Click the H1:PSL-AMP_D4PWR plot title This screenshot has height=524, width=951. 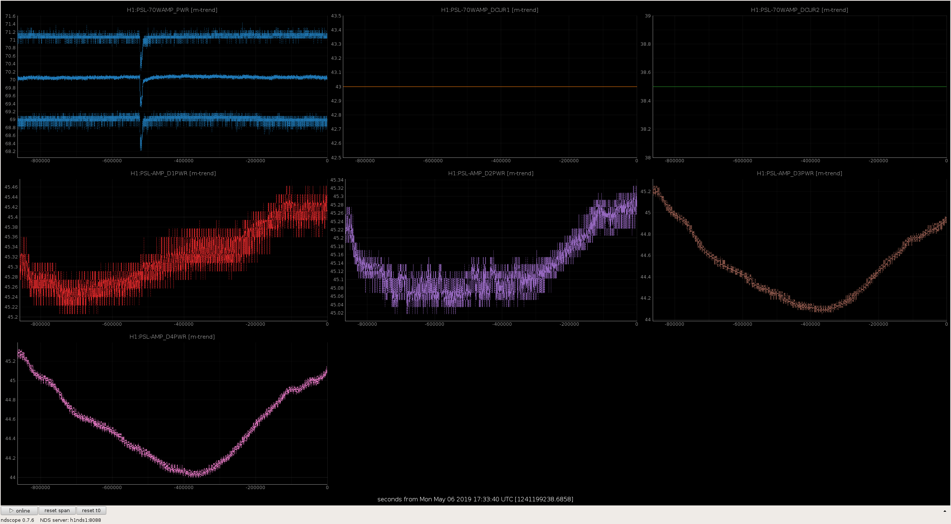coord(172,337)
